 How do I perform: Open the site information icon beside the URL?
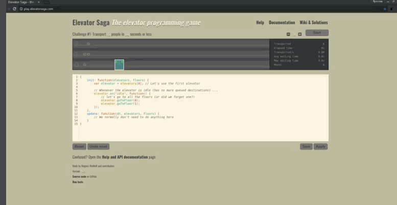[21, 9]
